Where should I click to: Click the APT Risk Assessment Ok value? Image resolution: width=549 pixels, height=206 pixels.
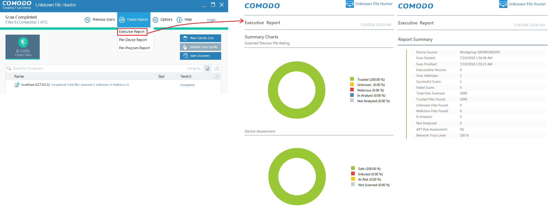click(x=462, y=130)
